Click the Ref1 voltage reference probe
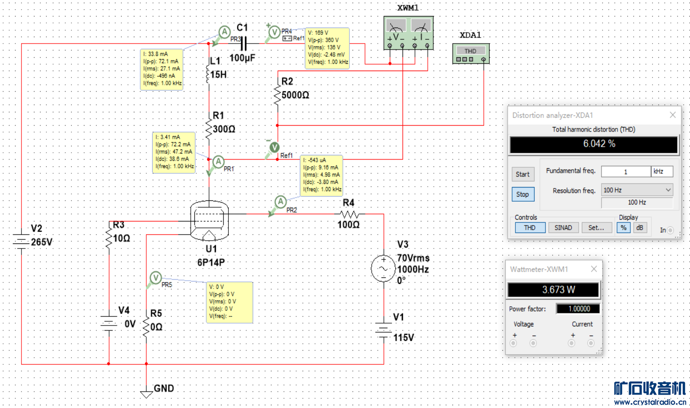Viewport: 690px width, 408px height. tap(274, 147)
